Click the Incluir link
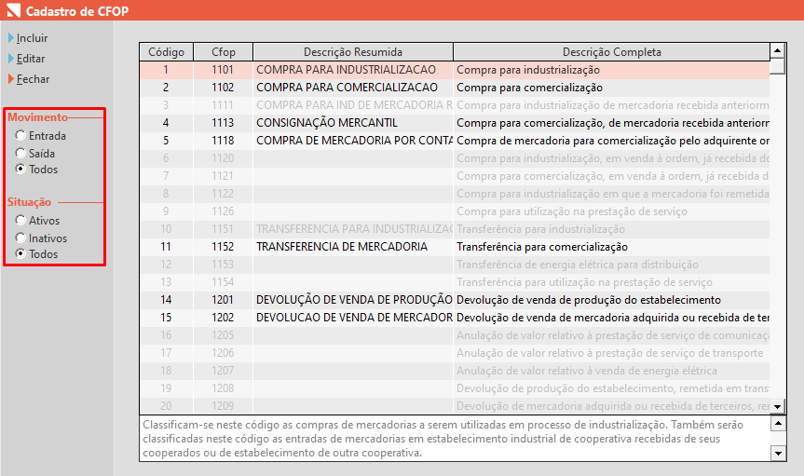804x476 pixels. 32,38
